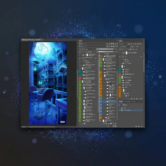
Task: Toggle layer filtering switch in Layers panel
Action: coord(140,44)
